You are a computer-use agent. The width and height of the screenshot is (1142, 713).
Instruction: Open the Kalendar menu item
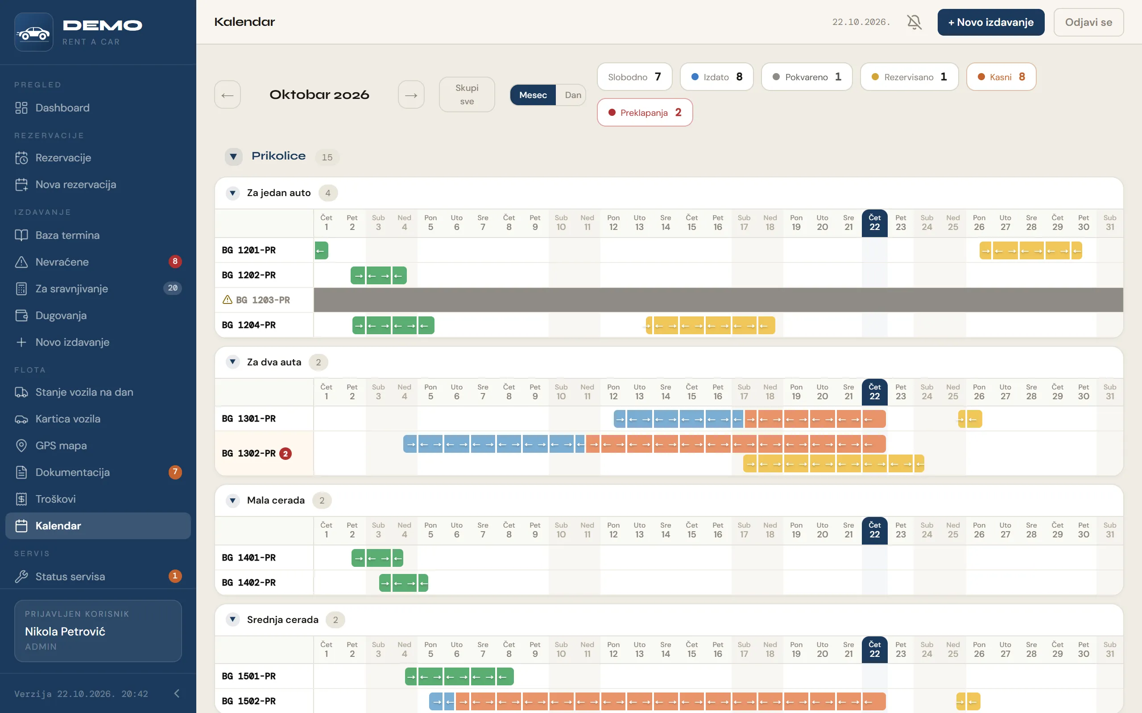click(98, 526)
